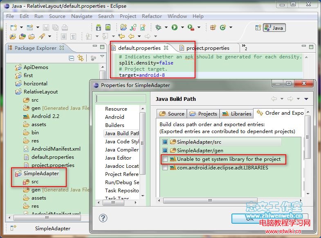Image resolution: width=321 pixels, height=238 pixels.
Task: Close the default.properties editor tab
Action: point(166,48)
